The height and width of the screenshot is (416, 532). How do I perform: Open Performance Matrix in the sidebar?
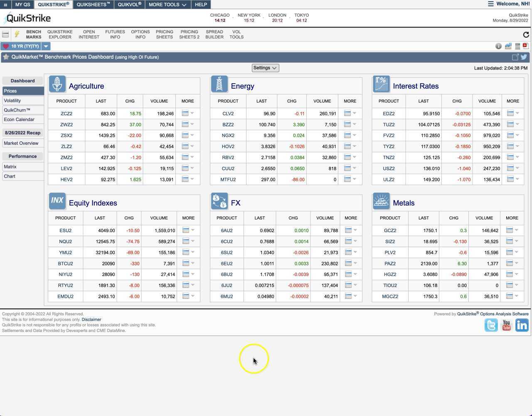[23, 166]
